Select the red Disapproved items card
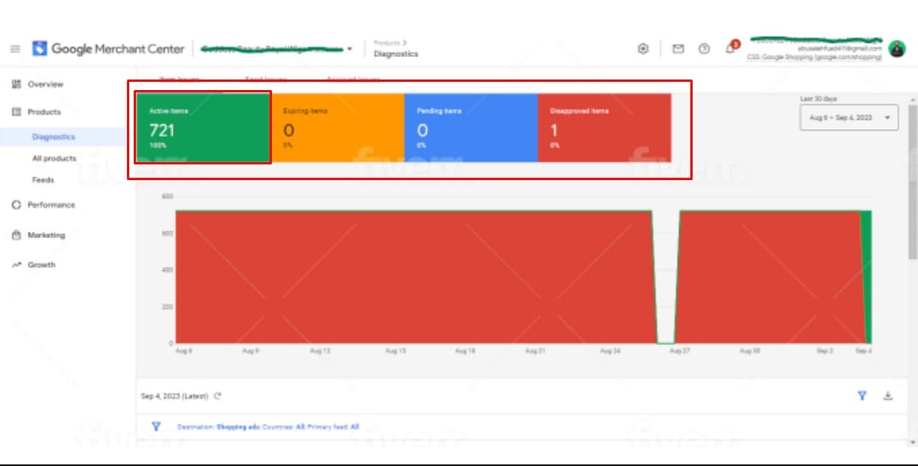 605,128
